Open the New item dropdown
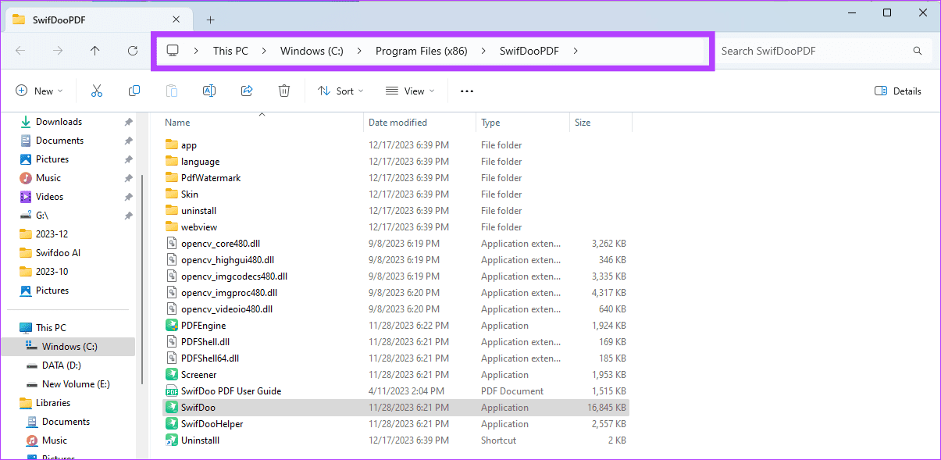Viewport: 941px width, 460px height. [x=39, y=91]
